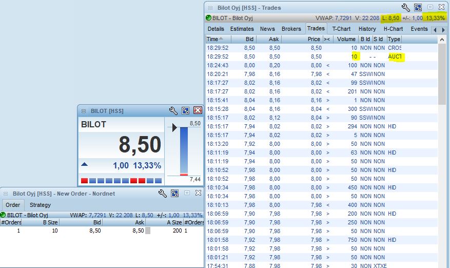Click link-window icon in New Order window
The width and height of the screenshot is (450, 268).
click(174, 194)
